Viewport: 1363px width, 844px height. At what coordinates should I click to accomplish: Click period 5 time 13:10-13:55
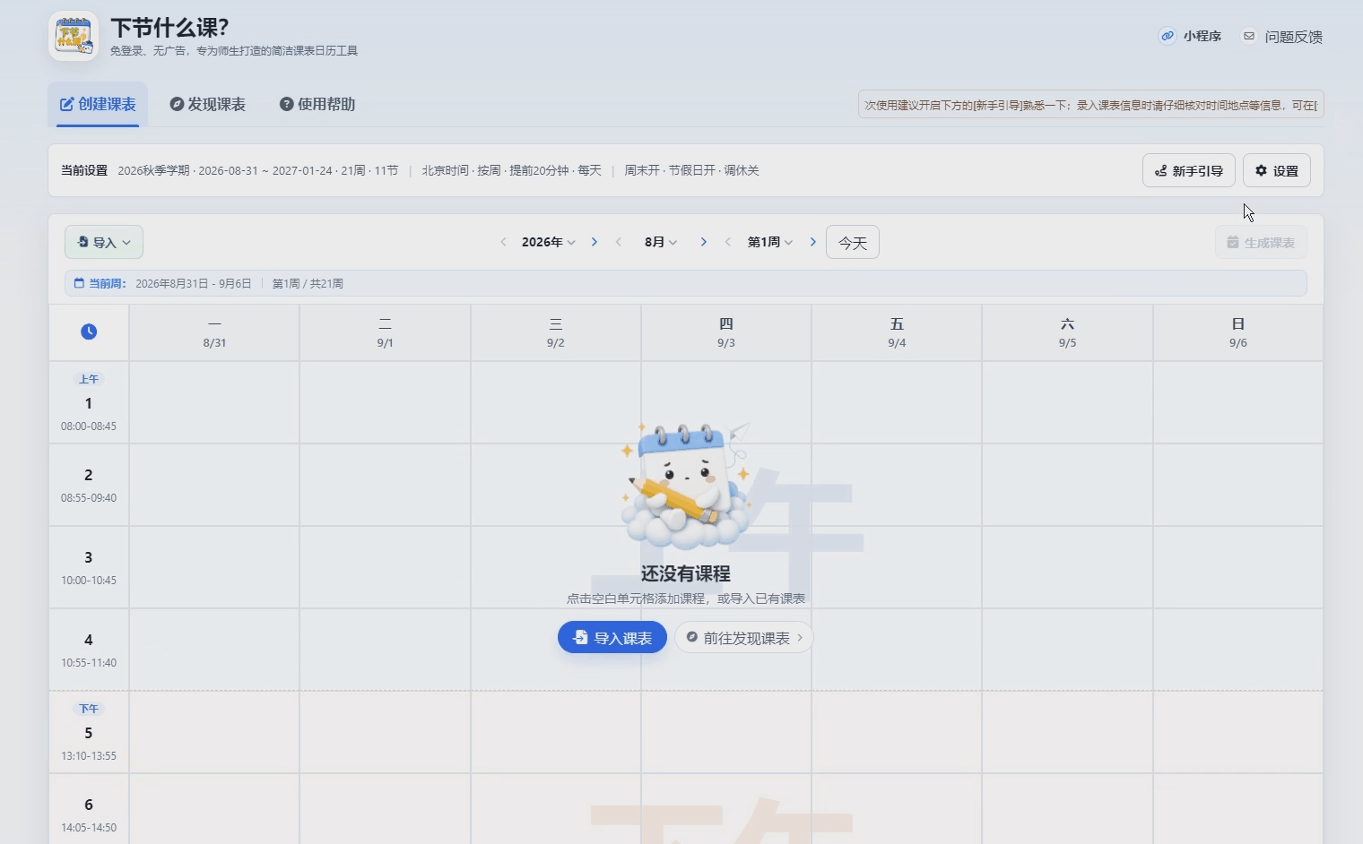[89, 756]
